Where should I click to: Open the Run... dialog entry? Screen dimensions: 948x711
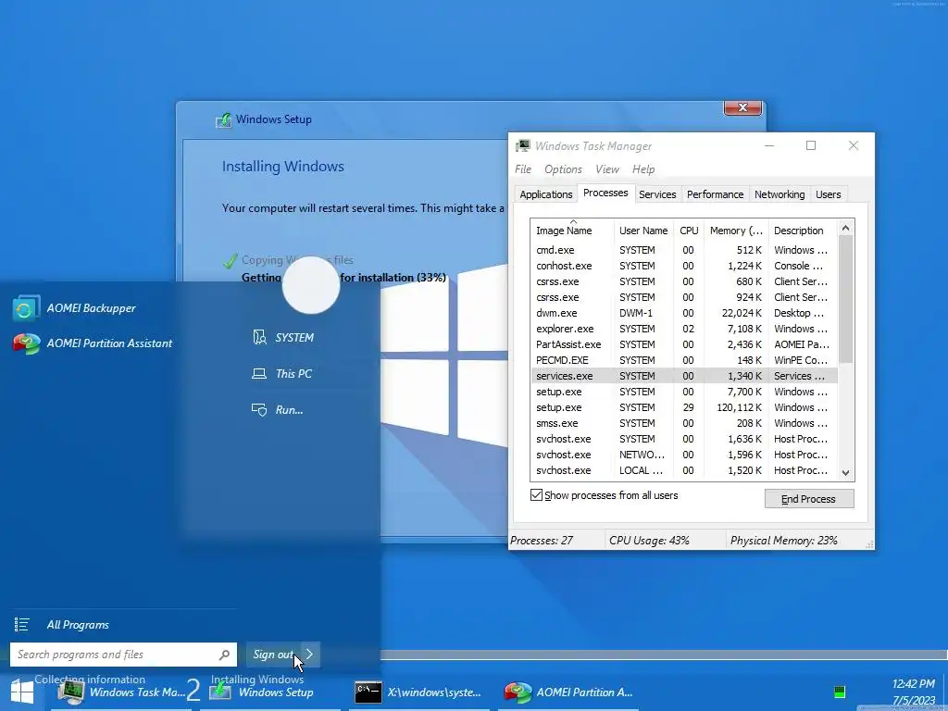278,410
